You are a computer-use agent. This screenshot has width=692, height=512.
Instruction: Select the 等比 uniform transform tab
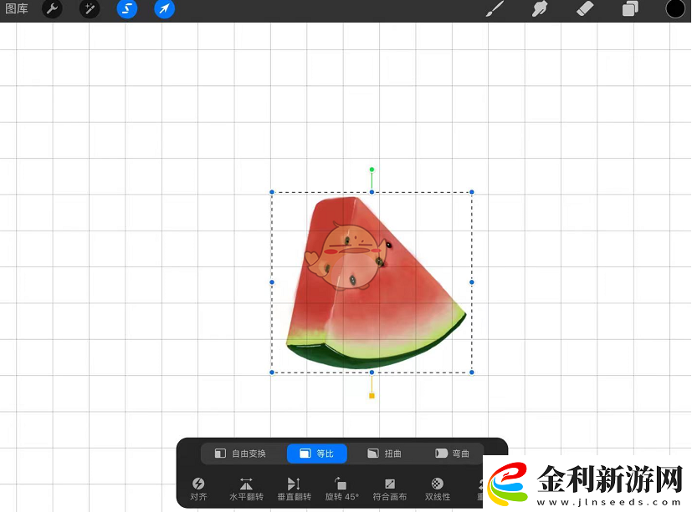coord(316,453)
